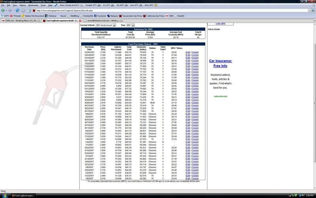Open the Bookmarks menu
Image resolution: width=316 pixels, height=198 pixels.
(x=33, y=5)
